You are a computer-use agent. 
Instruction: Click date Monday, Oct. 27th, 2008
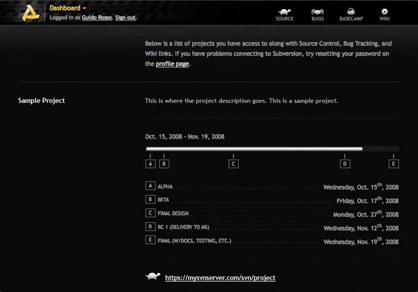pos(366,214)
